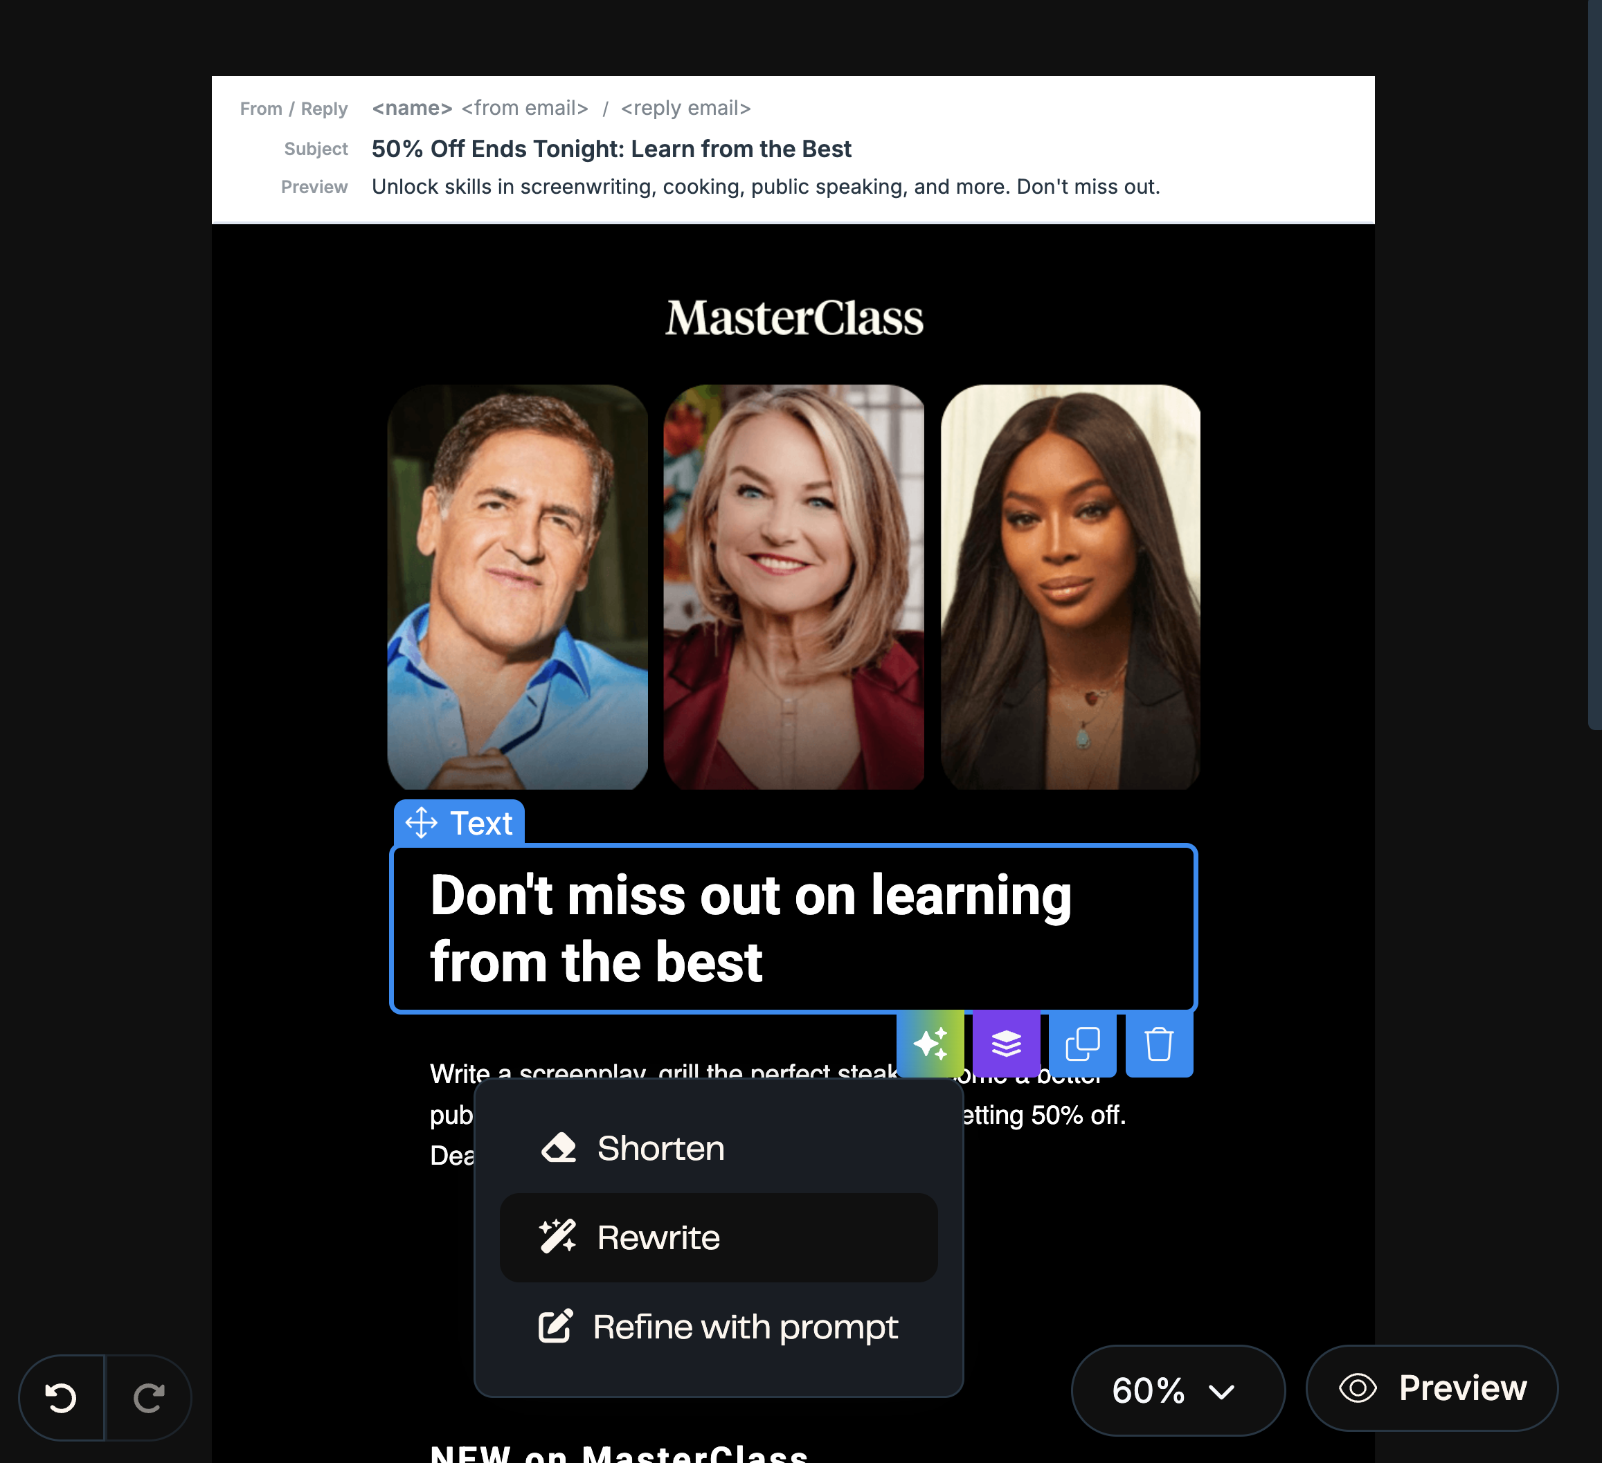
Task: Click the 'Don't miss out on learning' heading
Action: point(751,927)
